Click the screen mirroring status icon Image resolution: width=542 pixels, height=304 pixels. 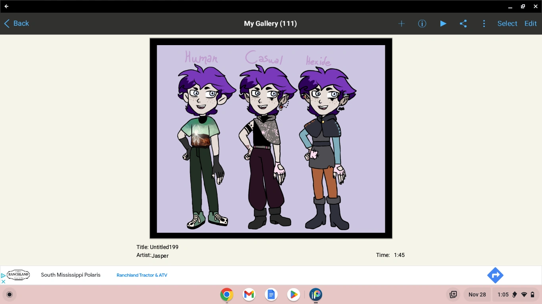tap(454, 294)
